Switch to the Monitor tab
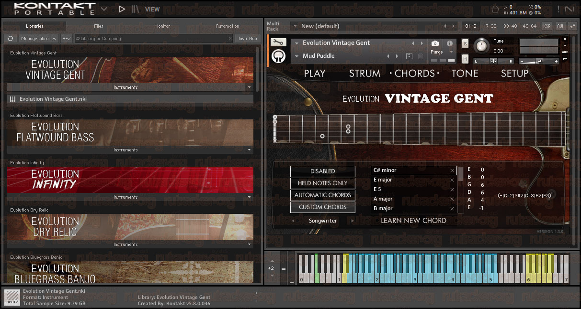Viewport: 581px width, 309px height. [162, 26]
